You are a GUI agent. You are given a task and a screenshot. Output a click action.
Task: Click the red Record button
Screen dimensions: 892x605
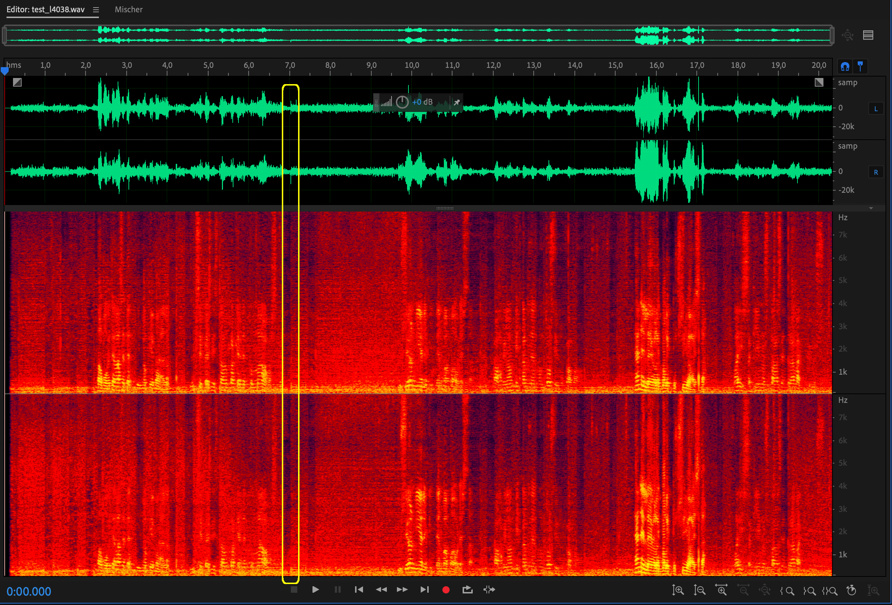point(446,589)
